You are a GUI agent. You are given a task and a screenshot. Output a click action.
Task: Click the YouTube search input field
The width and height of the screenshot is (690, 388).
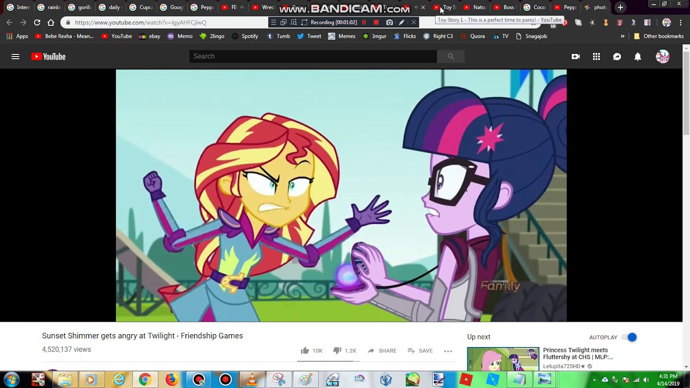click(x=313, y=57)
